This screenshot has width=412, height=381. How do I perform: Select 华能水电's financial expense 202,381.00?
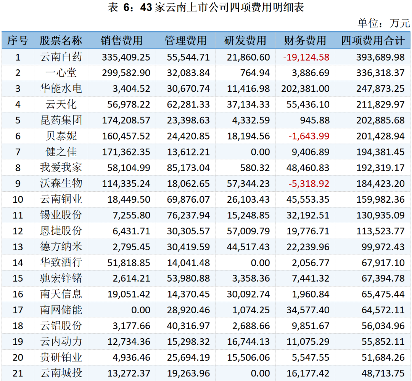(305, 89)
